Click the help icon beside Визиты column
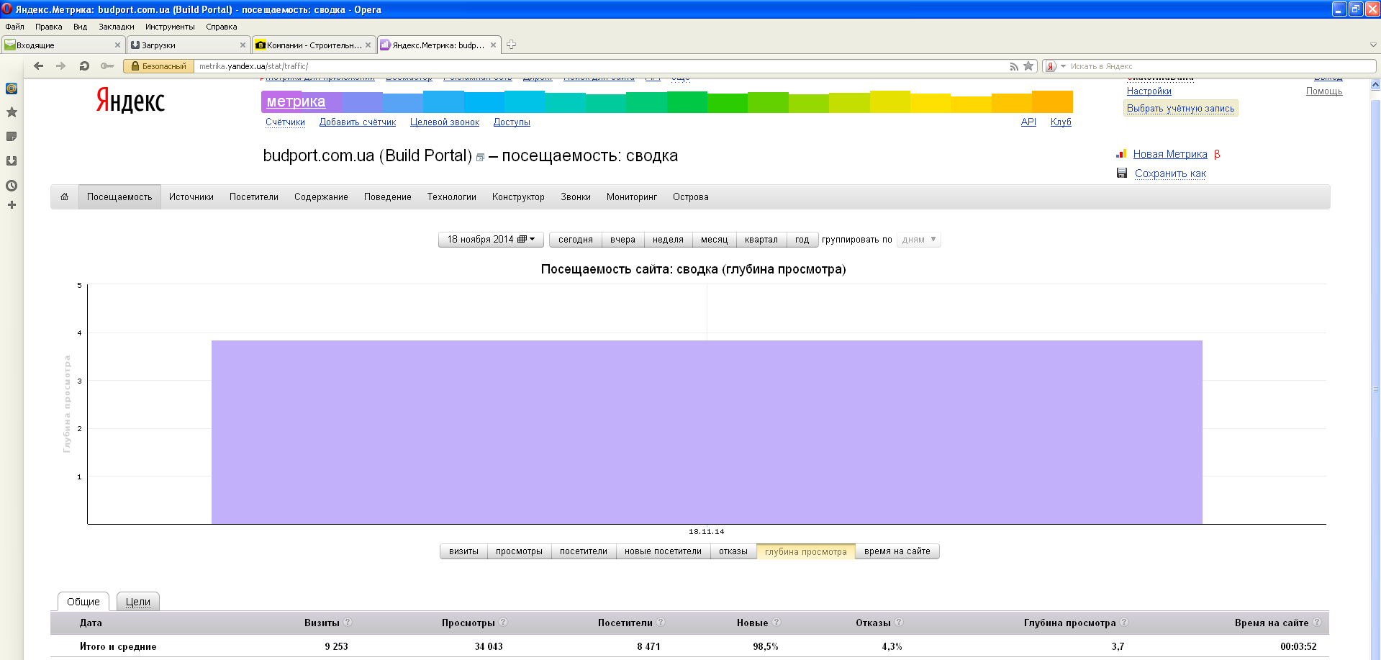This screenshot has height=660, width=1381. pyautogui.click(x=348, y=622)
